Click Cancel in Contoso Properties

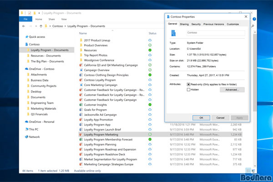click(220, 118)
